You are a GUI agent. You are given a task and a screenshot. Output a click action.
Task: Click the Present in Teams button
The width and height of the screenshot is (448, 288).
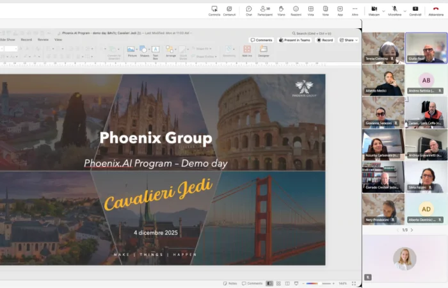(x=294, y=40)
